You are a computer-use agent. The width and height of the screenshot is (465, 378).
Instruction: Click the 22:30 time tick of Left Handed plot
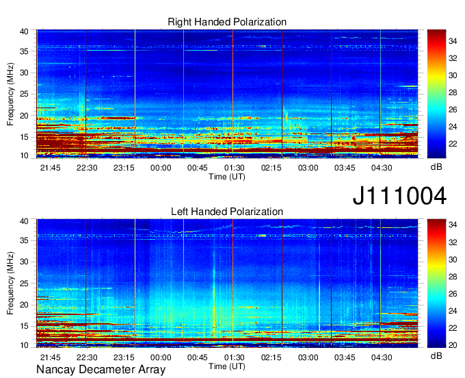coord(87,357)
